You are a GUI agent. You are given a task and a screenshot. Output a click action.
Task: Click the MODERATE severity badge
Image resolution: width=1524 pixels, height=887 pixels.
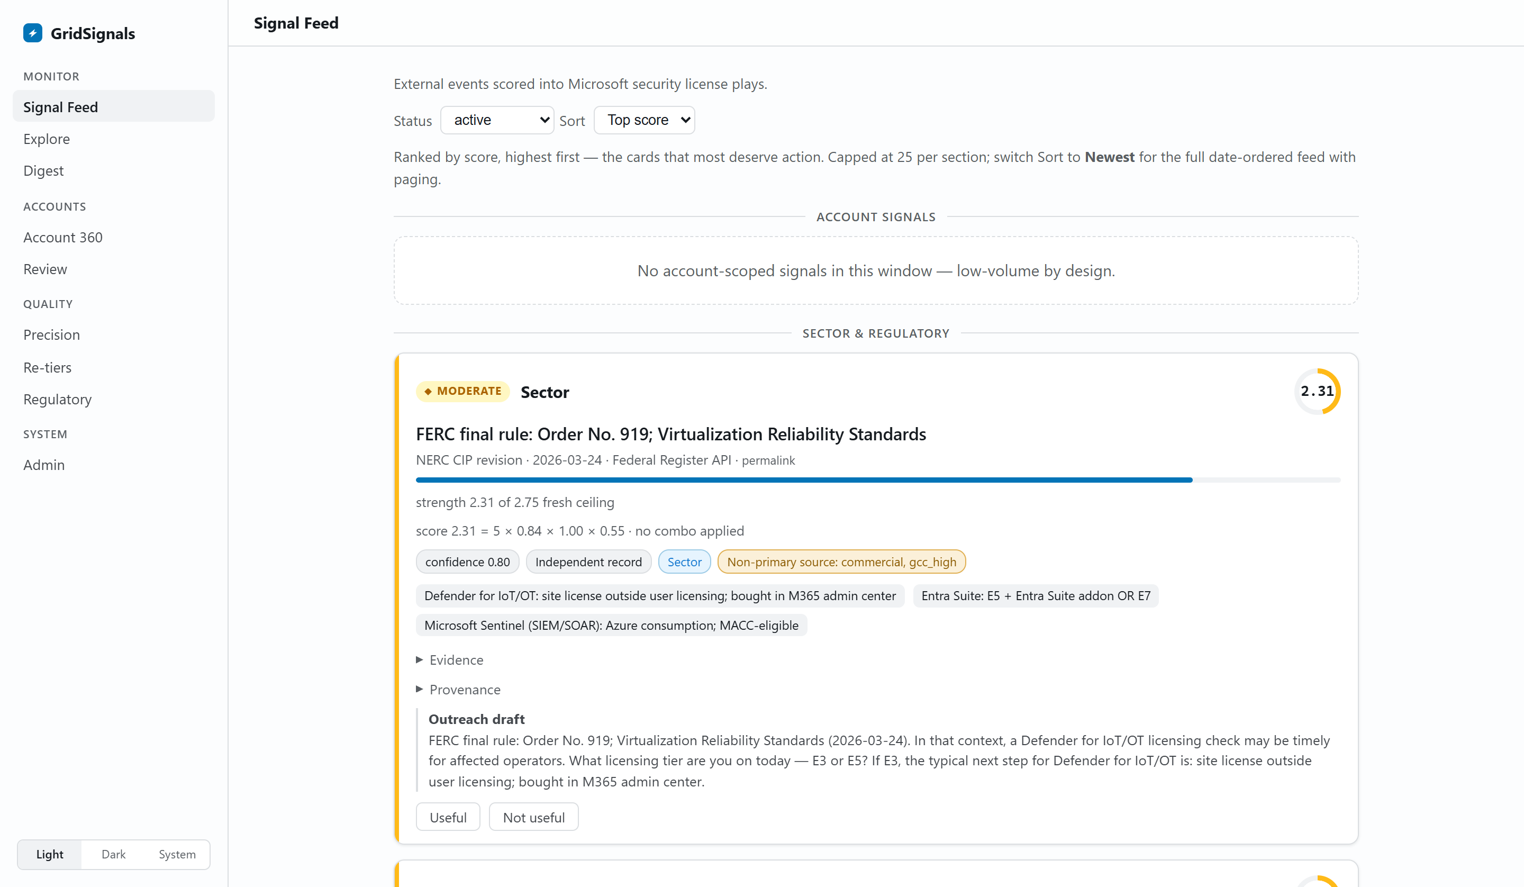[x=462, y=392]
